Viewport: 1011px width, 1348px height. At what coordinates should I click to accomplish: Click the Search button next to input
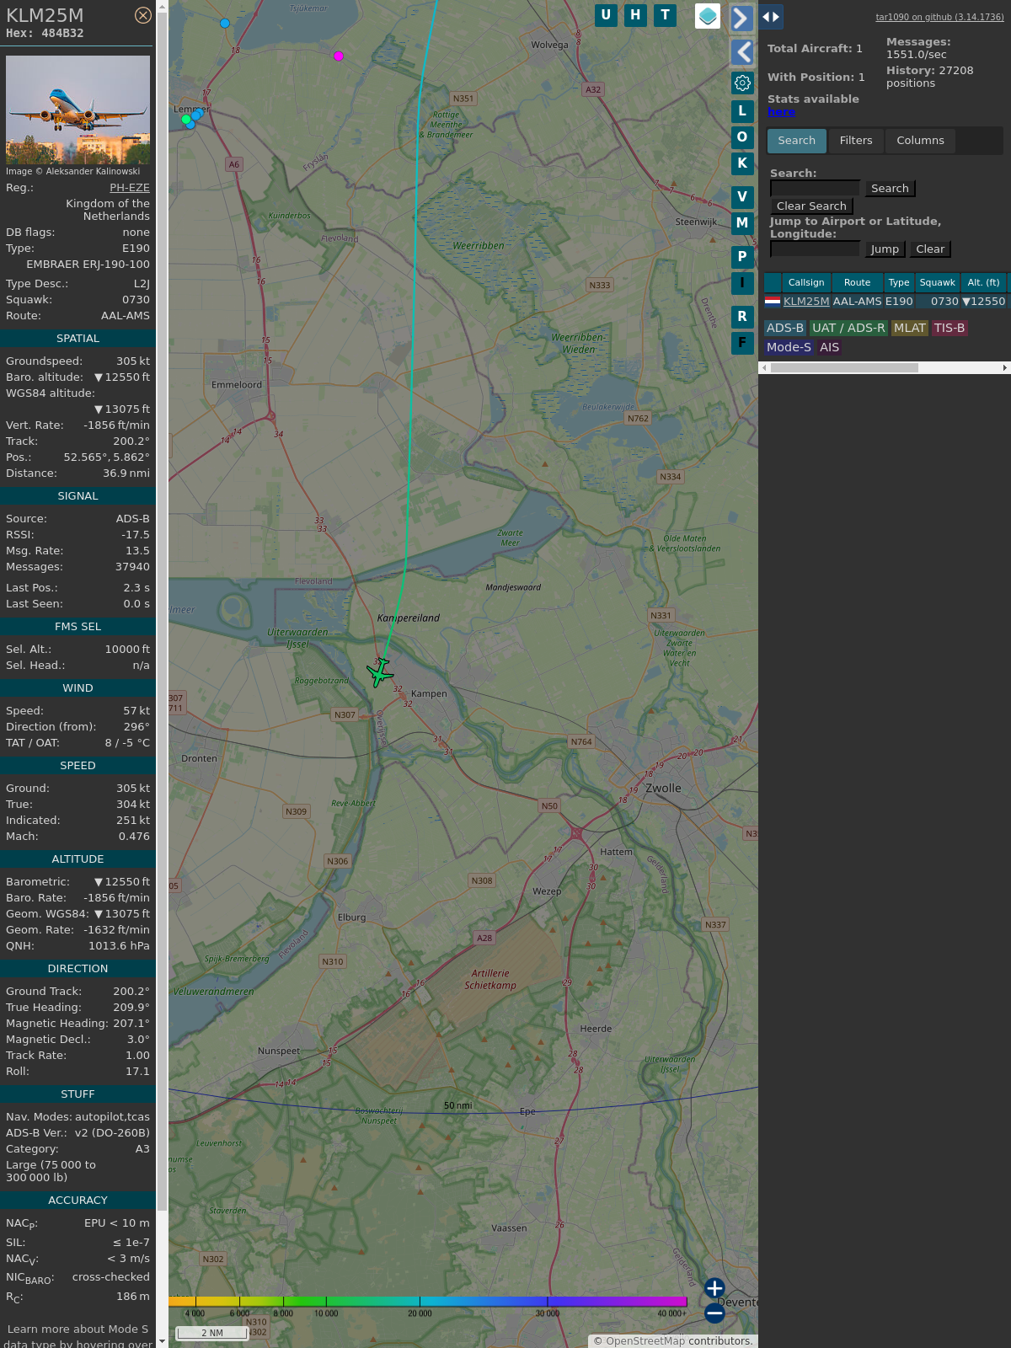(x=890, y=189)
